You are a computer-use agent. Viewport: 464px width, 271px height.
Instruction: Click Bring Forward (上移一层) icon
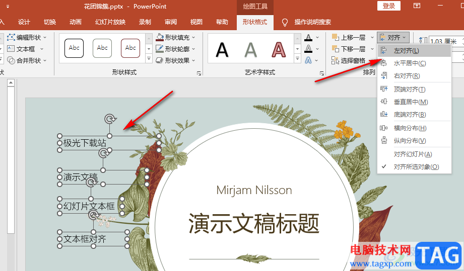(x=335, y=37)
